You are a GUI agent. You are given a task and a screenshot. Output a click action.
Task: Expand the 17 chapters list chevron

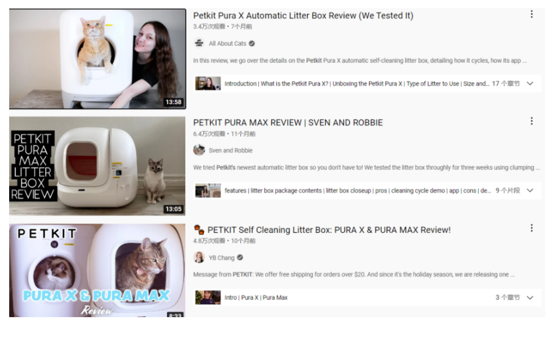(x=530, y=83)
